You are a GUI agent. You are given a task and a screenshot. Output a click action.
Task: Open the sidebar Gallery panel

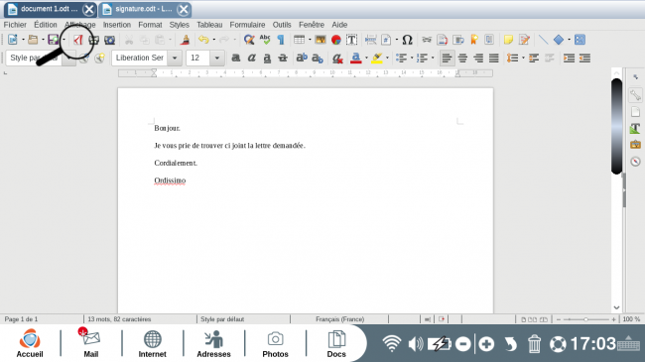tap(635, 145)
